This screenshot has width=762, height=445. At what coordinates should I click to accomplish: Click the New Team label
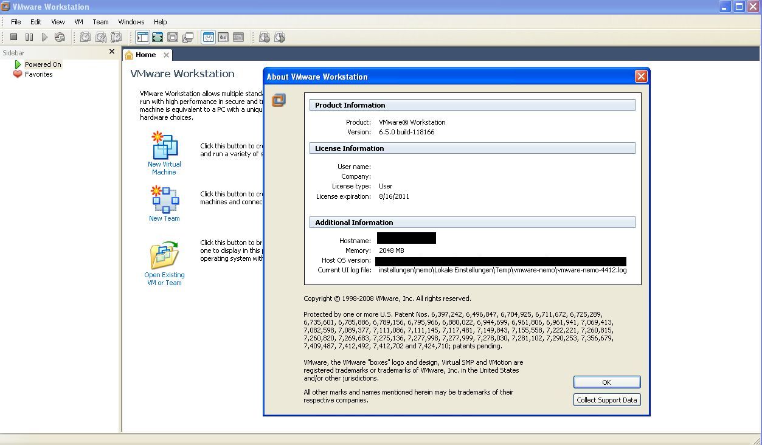click(164, 218)
